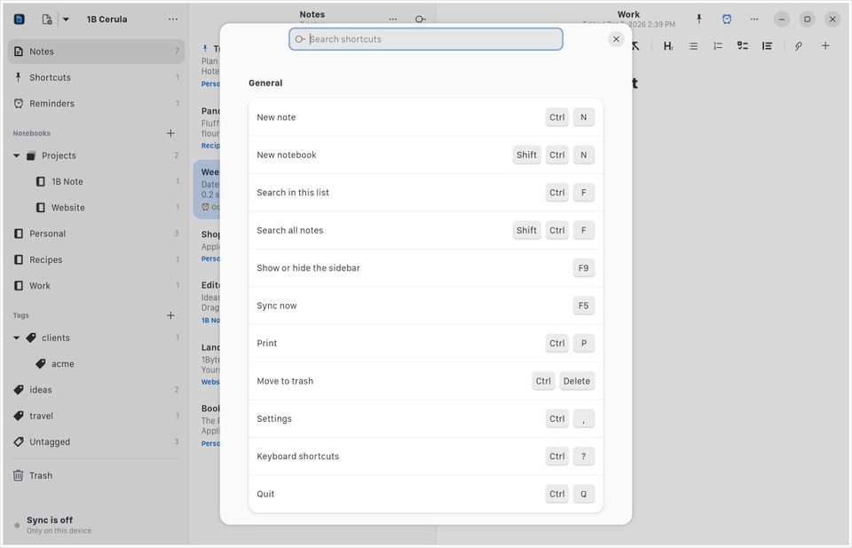Screen dimensions: 852x548
Task: Insert a link using the link icon
Action: click(x=798, y=46)
